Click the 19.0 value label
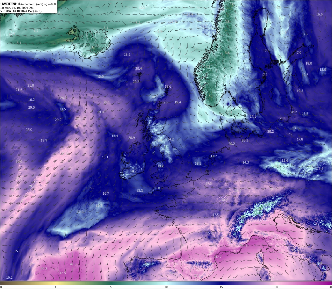The width and height of the screenshot is (332, 289). pos(100,112)
